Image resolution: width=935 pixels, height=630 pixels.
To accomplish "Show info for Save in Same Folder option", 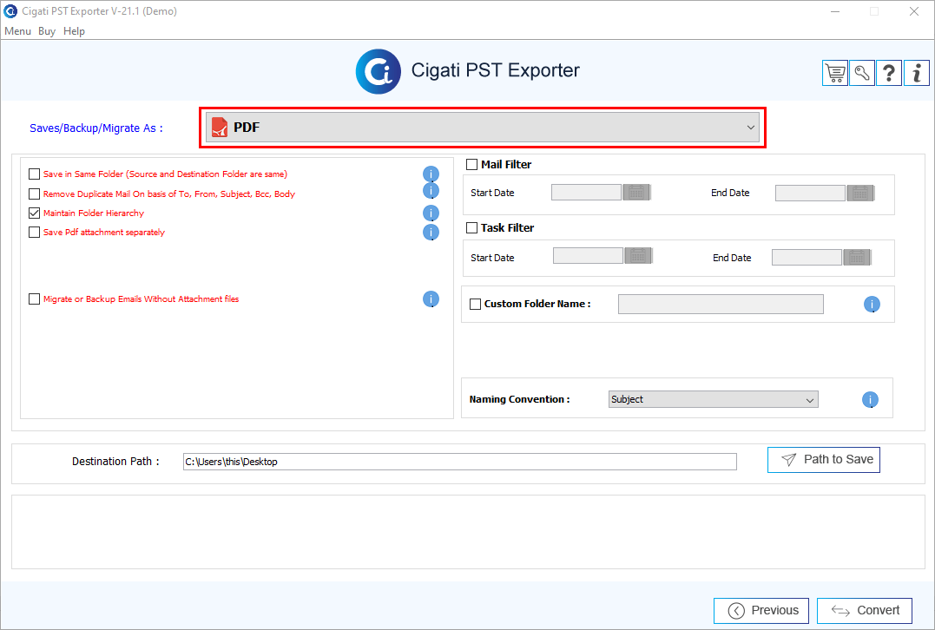I will 431,174.
